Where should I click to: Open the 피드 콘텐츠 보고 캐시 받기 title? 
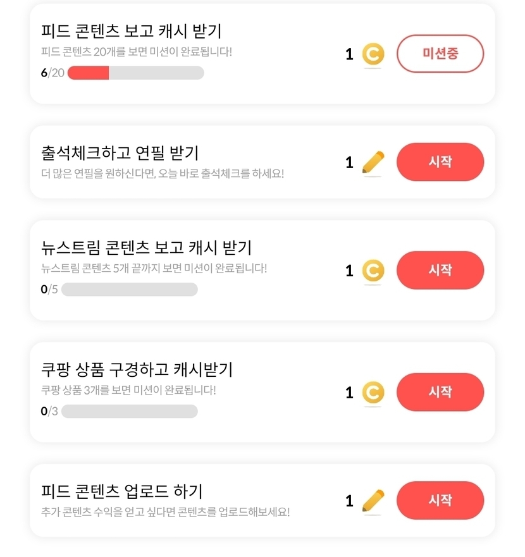(x=131, y=31)
